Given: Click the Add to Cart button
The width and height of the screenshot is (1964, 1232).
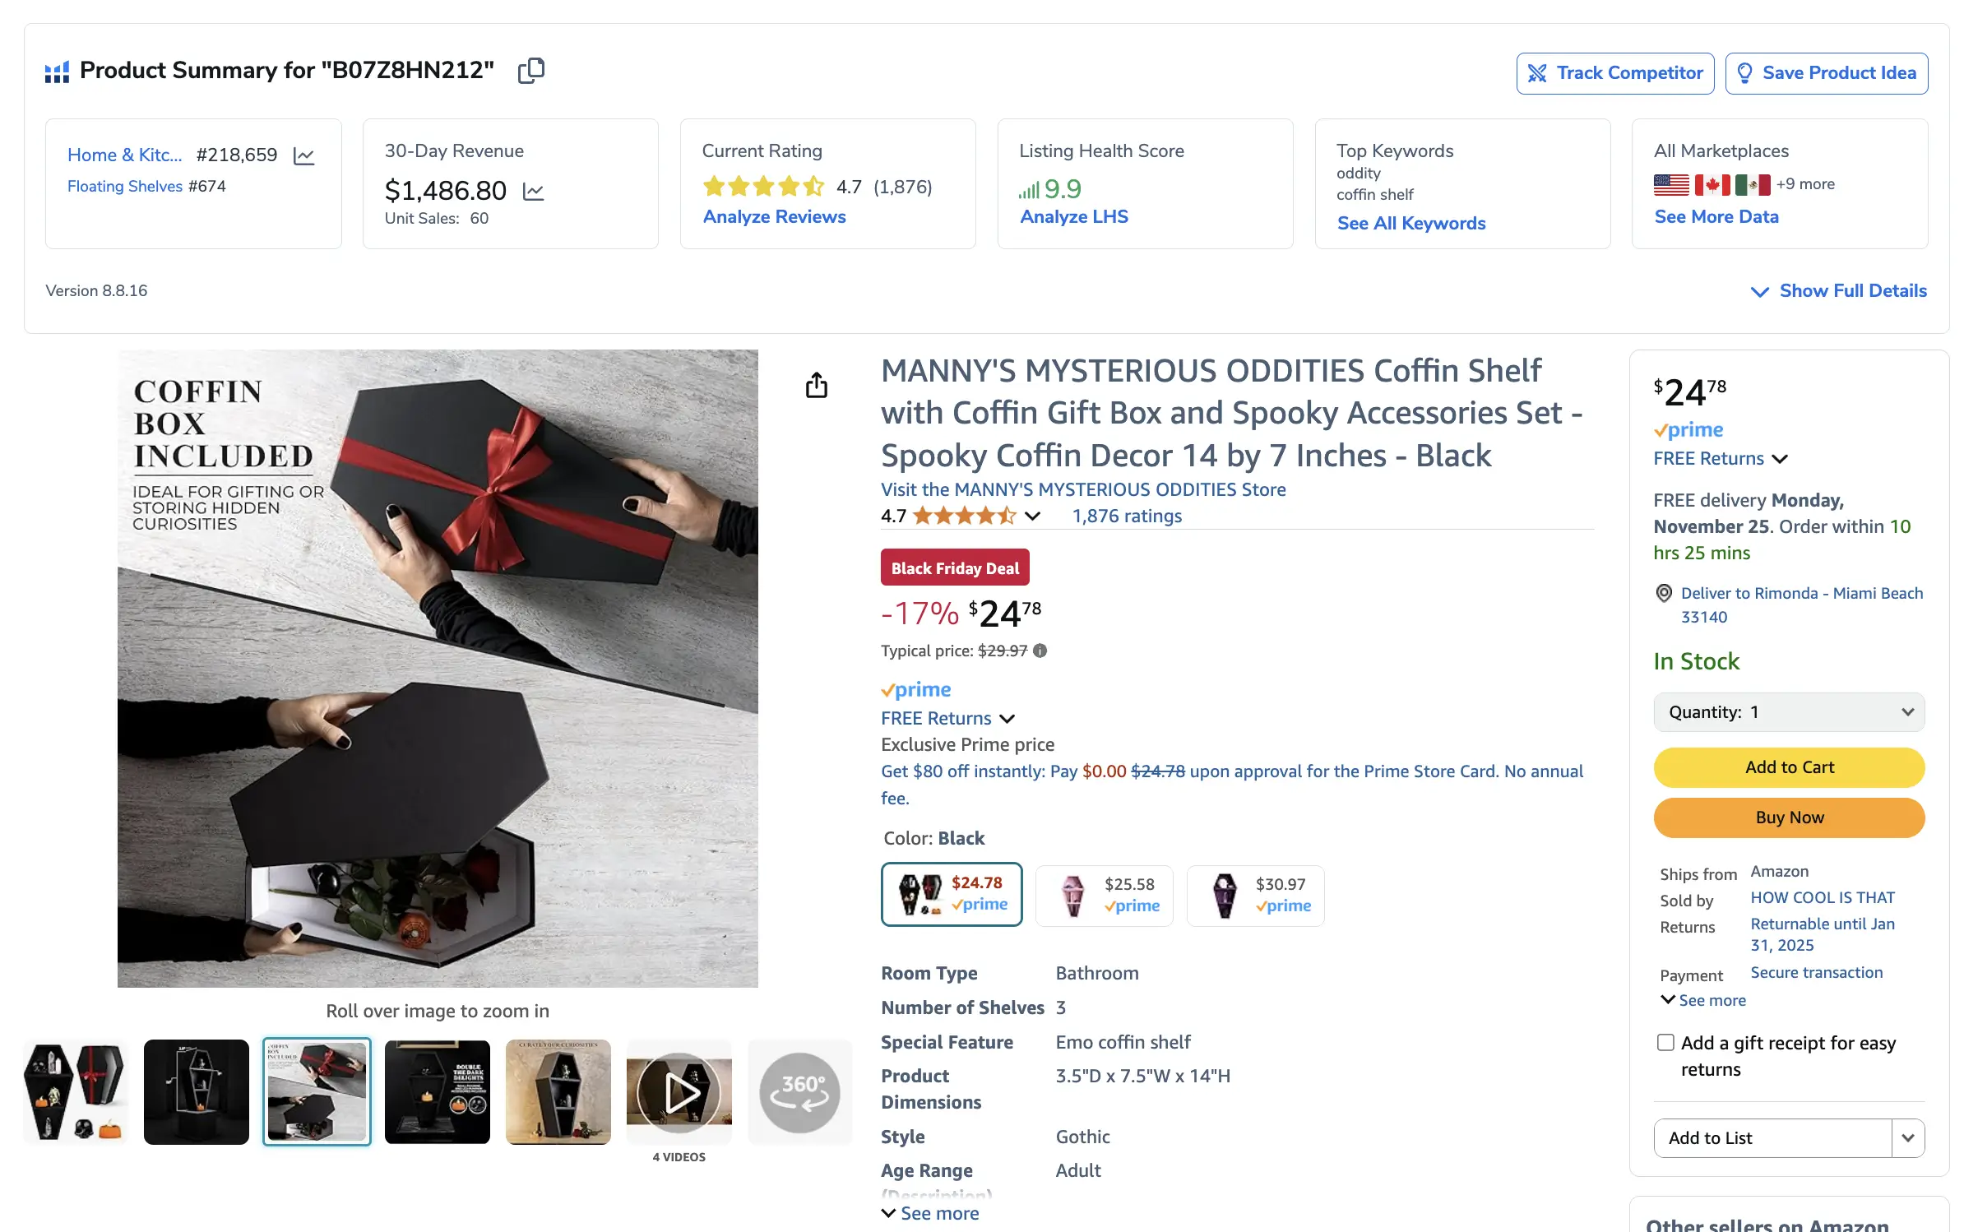Looking at the screenshot, I should (x=1788, y=767).
